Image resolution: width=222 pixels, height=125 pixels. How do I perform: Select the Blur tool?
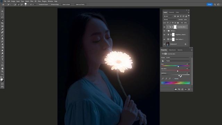tap(2, 50)
